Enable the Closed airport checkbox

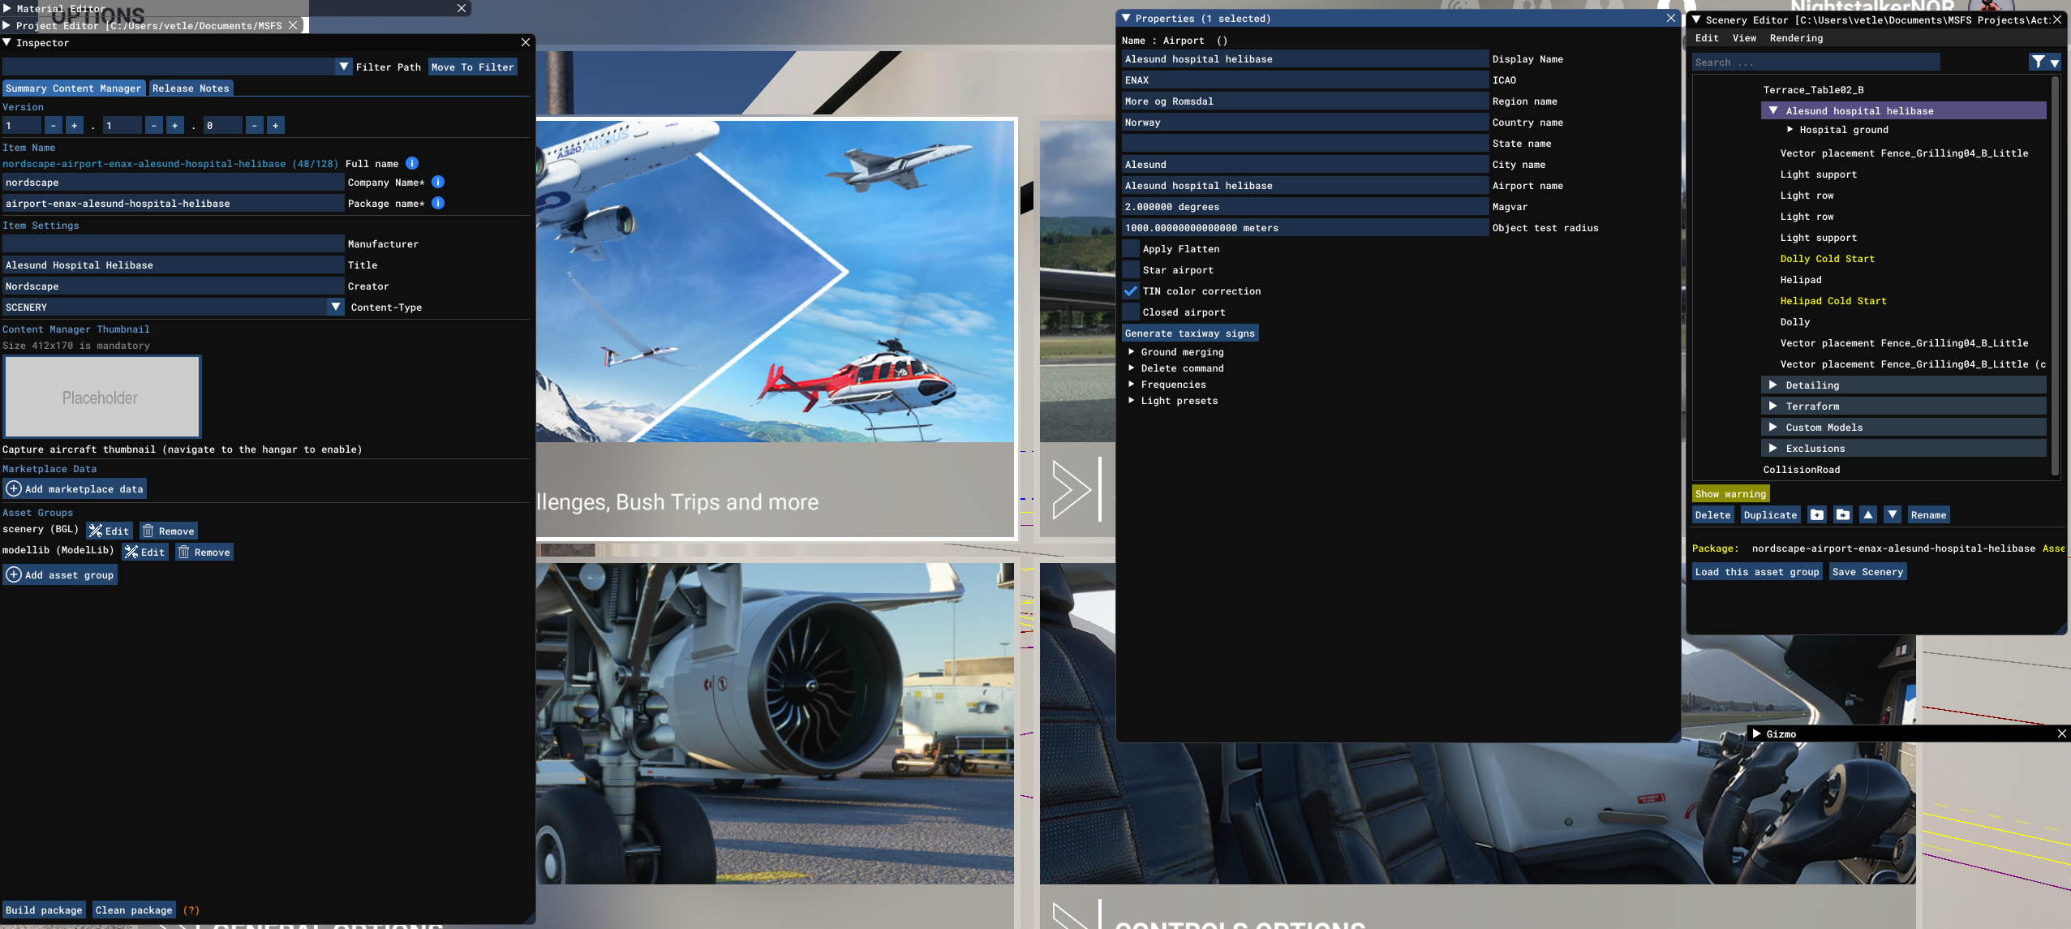1131,312
